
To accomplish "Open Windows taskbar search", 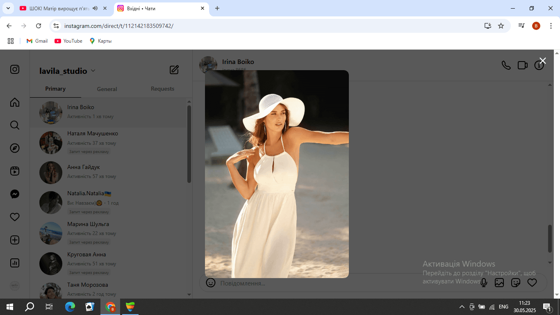I will click(30, 307).
